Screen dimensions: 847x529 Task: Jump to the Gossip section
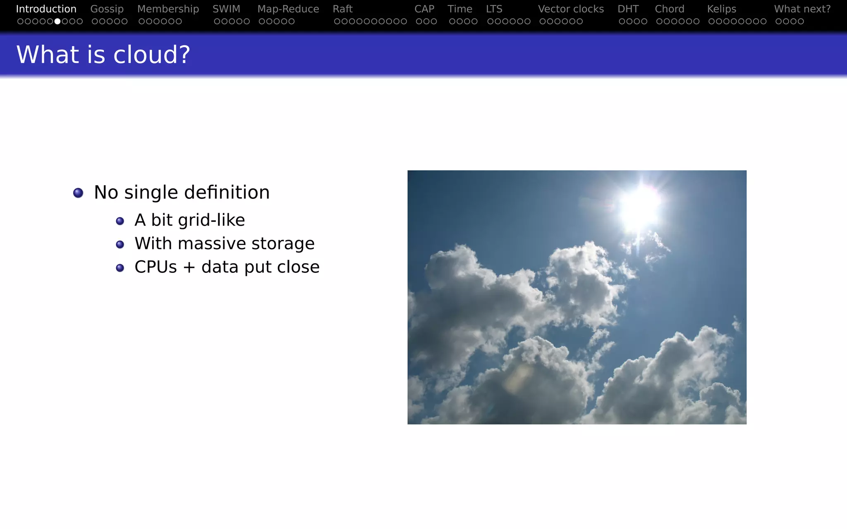point(107,9)
